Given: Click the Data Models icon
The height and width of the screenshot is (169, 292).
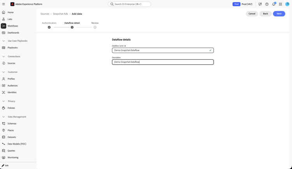Looking at the screenshot, I should point(4,144).
